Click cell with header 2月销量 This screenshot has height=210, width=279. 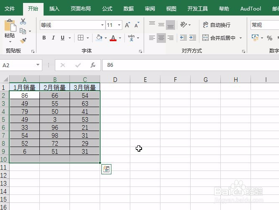54,87
